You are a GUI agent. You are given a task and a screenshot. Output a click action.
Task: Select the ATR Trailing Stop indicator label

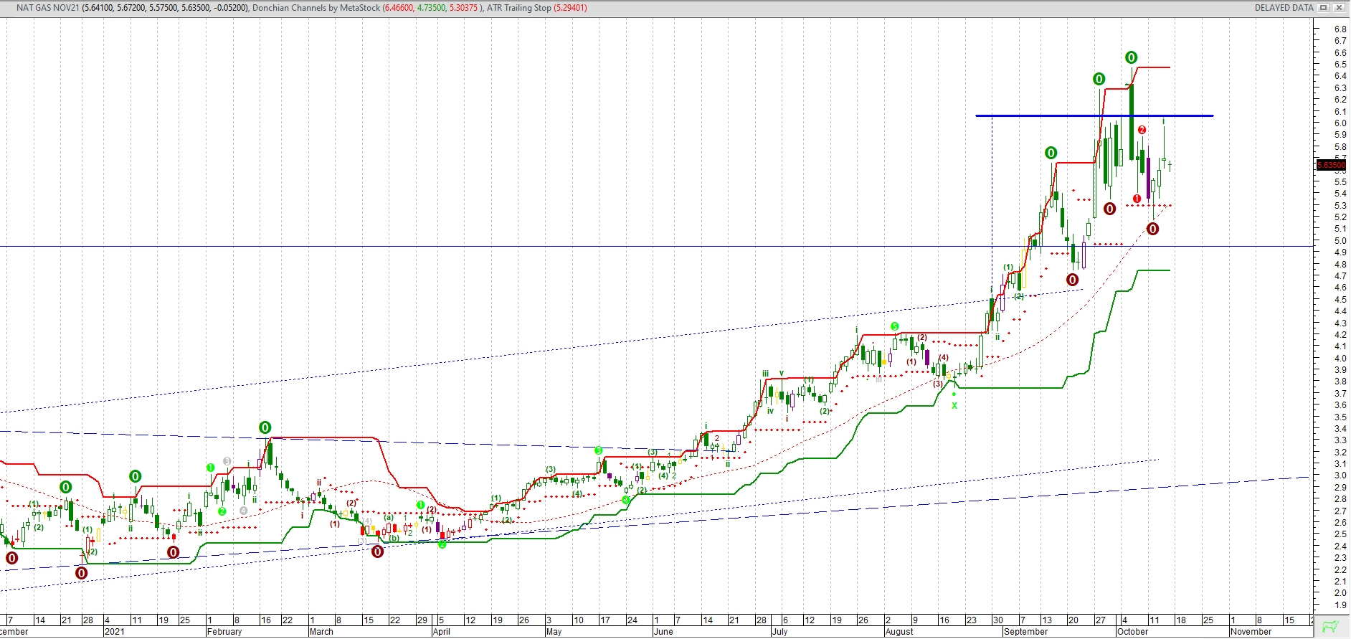[x=518, y=8]
